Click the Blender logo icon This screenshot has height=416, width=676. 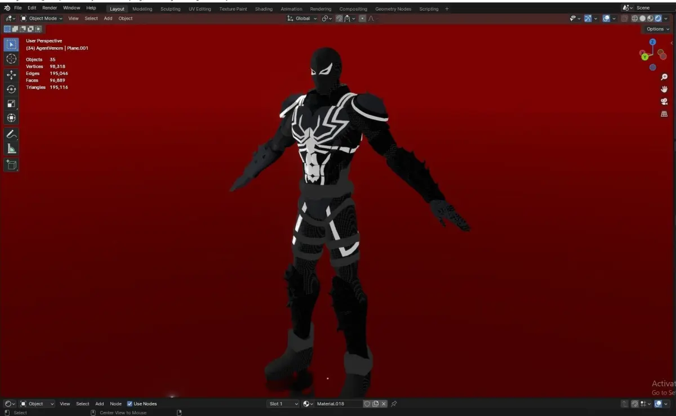pos(7,8)
